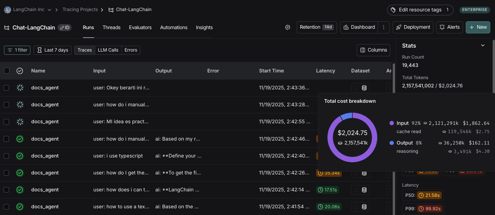Open the Alerts button

click(450, 27)
